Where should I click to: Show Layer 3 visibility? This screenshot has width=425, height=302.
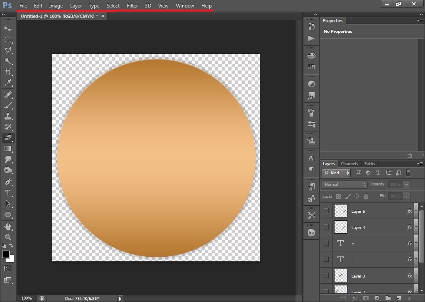326,275
